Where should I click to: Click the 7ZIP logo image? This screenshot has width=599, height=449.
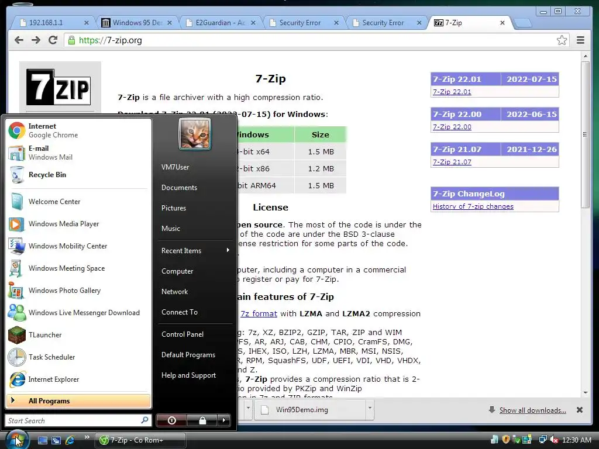[x=58, y=87]
